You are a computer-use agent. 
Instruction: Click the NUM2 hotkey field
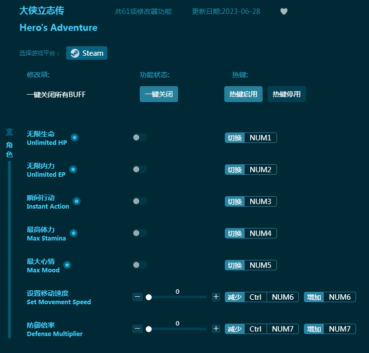(x=261, y=169)
